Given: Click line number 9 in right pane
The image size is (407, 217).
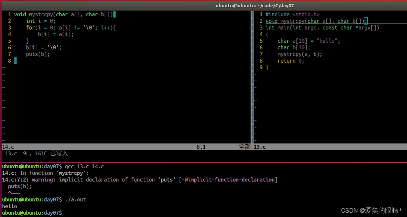Looking at the screenshot, I should (261, 67).
